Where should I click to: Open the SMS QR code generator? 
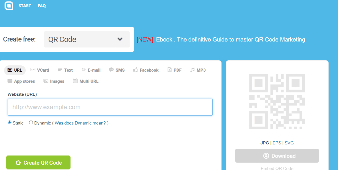(x=117, y=70)
